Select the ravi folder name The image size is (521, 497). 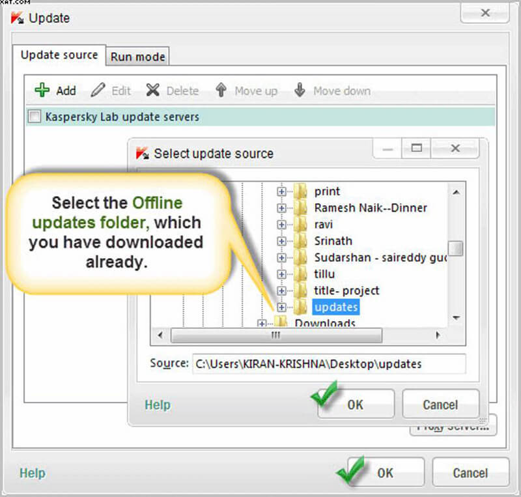(324, 225)
